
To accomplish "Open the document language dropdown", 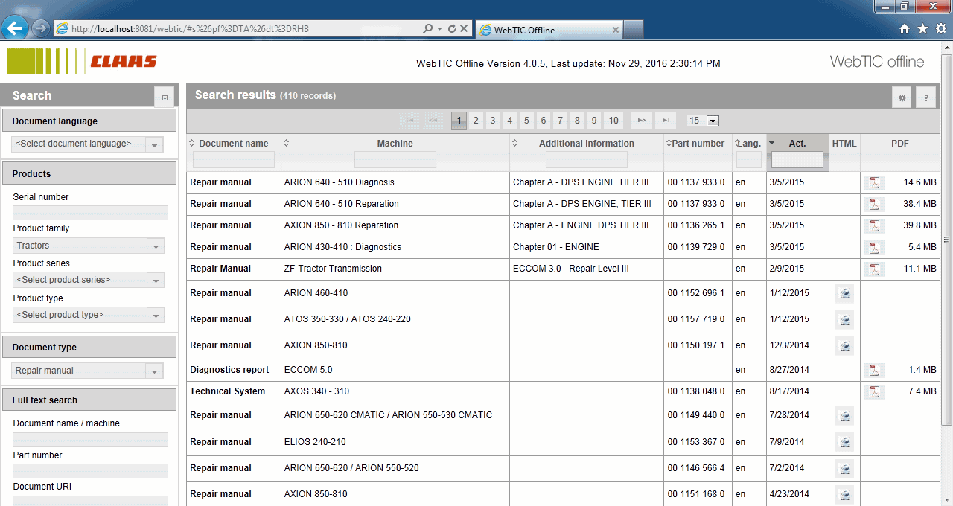I will coord(88,144).
